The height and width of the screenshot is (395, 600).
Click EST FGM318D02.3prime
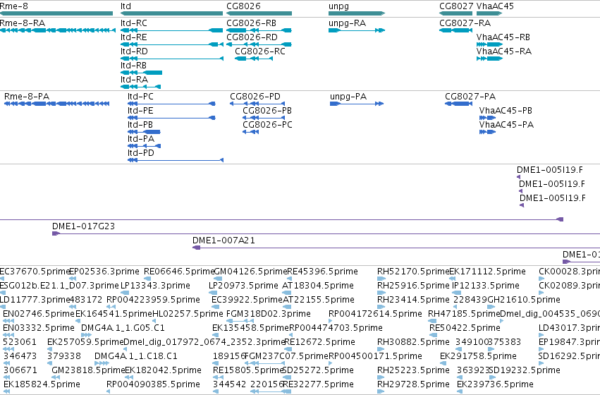240,321
